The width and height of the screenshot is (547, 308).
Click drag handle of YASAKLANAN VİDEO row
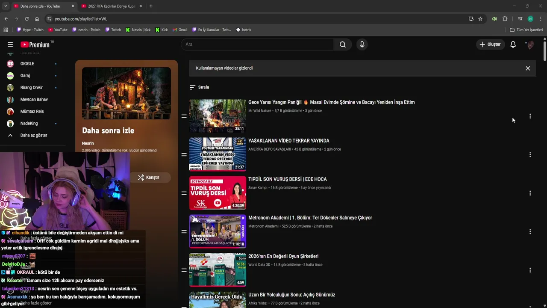[184, 154]
